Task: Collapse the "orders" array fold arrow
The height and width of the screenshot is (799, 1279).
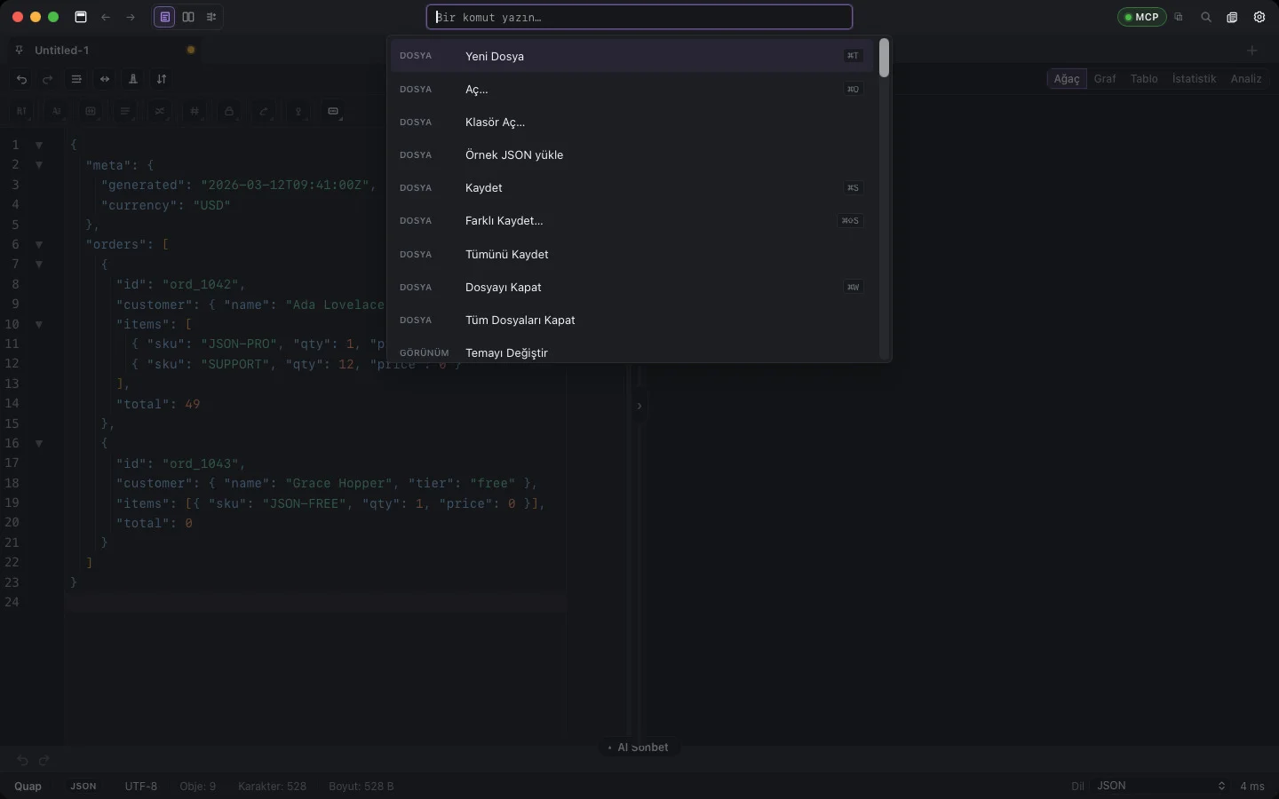Action: click(39, 244)
